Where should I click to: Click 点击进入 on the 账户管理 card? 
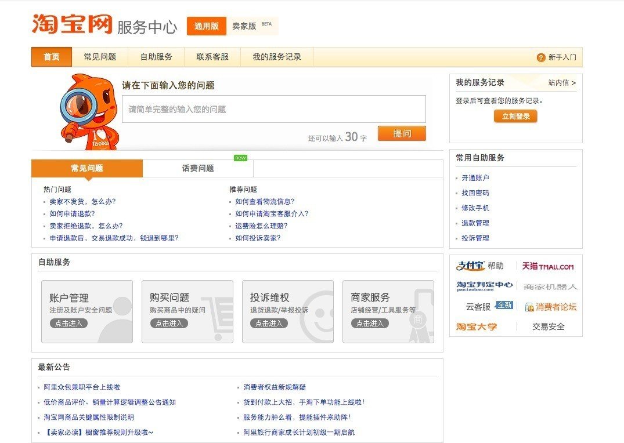coord(68,324)
